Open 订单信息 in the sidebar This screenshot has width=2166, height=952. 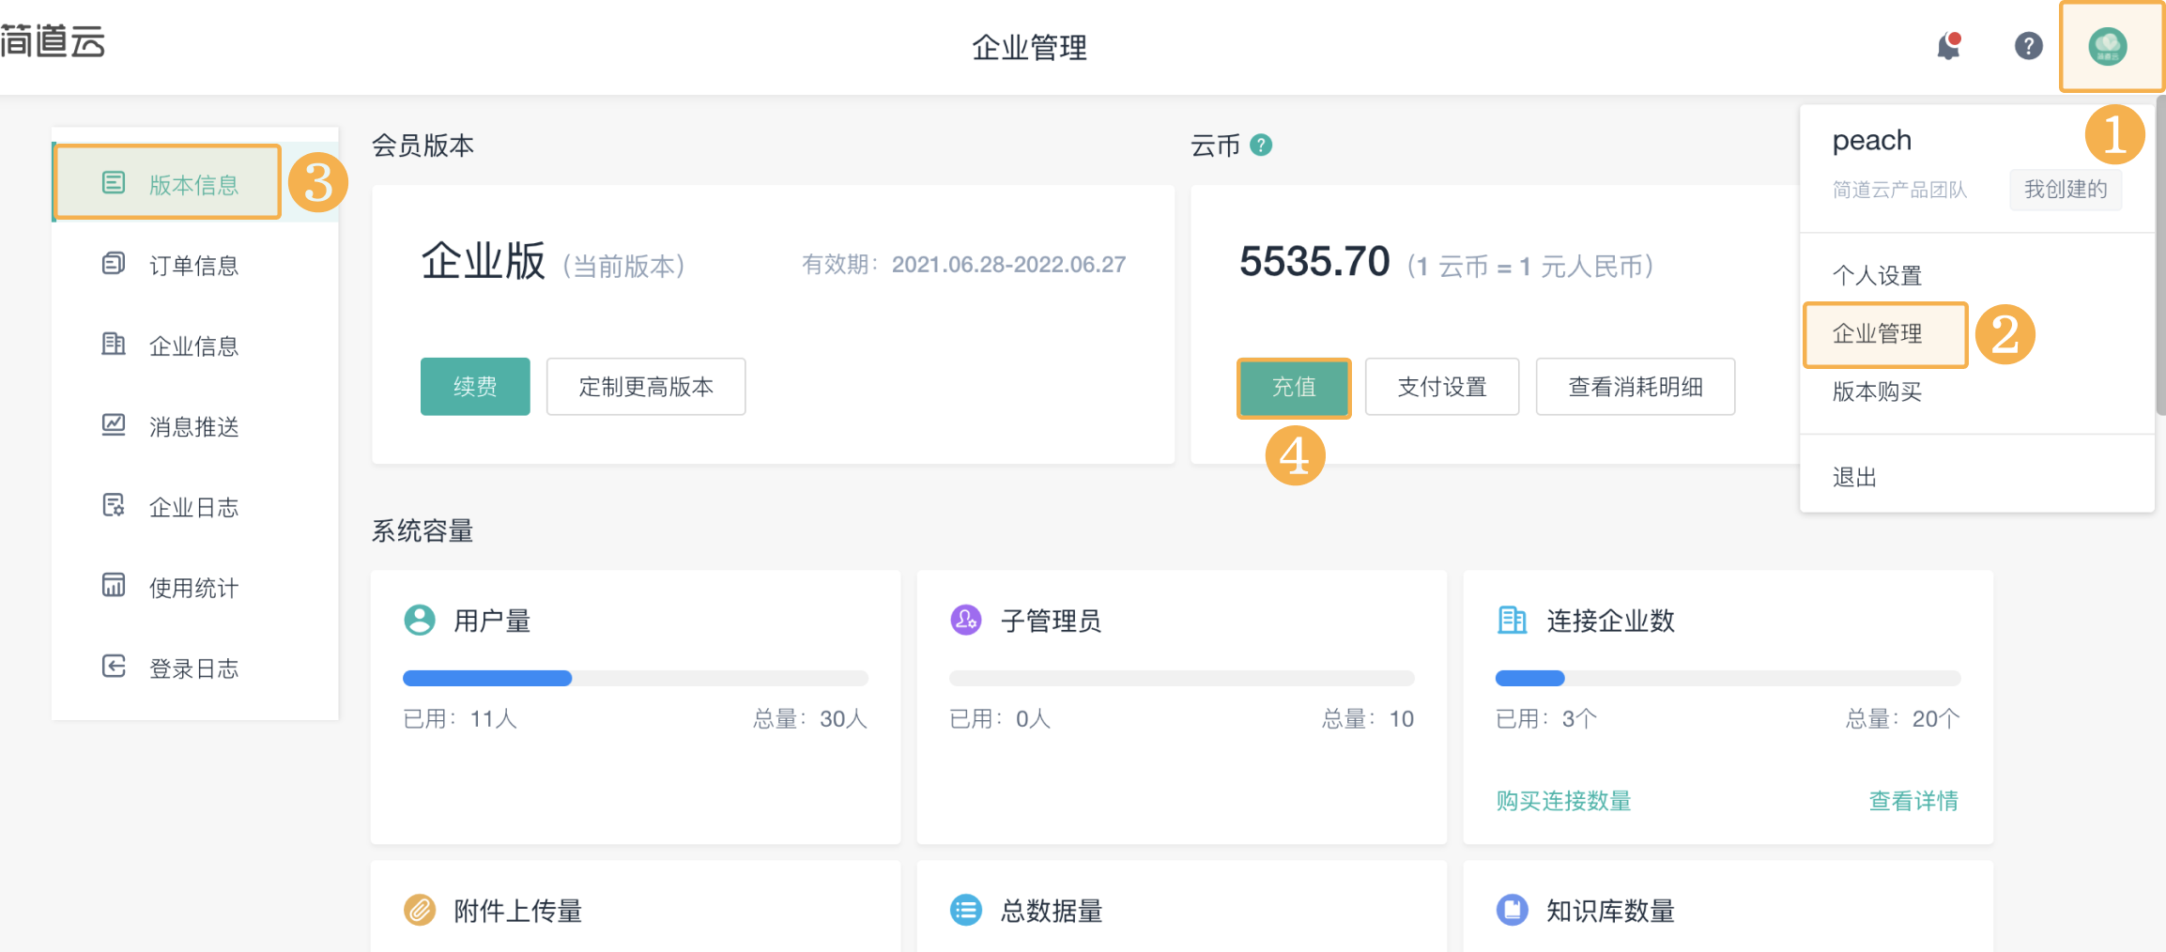[194, 266]
